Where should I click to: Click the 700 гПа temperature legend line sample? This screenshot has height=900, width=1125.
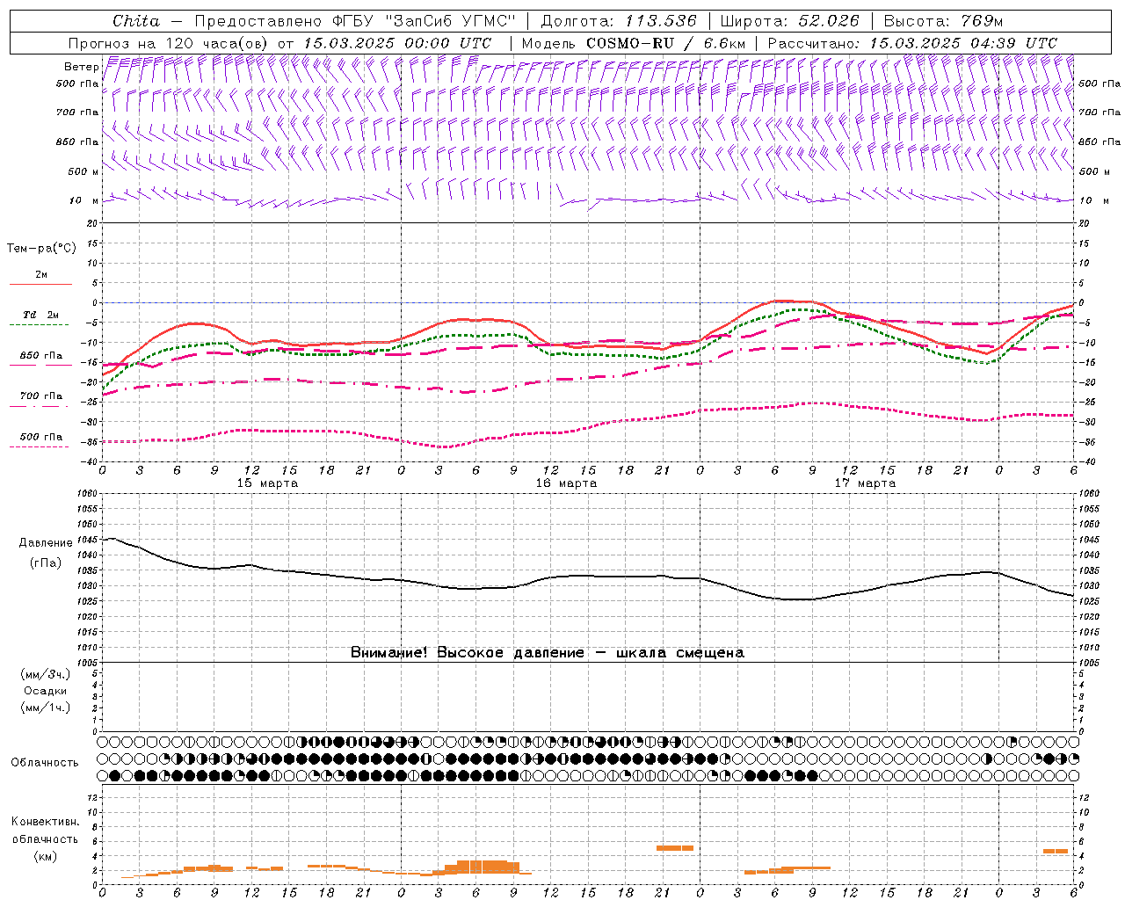pos(39,406)
